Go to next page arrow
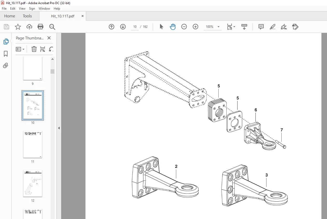This screenshot has width=327, height=219. click(123, 27)
